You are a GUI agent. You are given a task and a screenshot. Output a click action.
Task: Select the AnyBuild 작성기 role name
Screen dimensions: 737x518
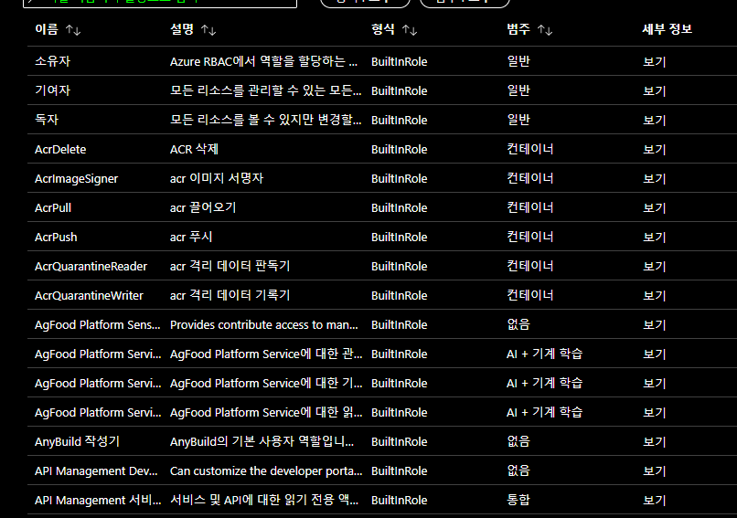(77, 441)
